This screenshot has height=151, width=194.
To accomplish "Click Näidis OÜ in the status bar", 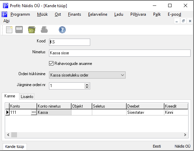I will coord(182,146).
